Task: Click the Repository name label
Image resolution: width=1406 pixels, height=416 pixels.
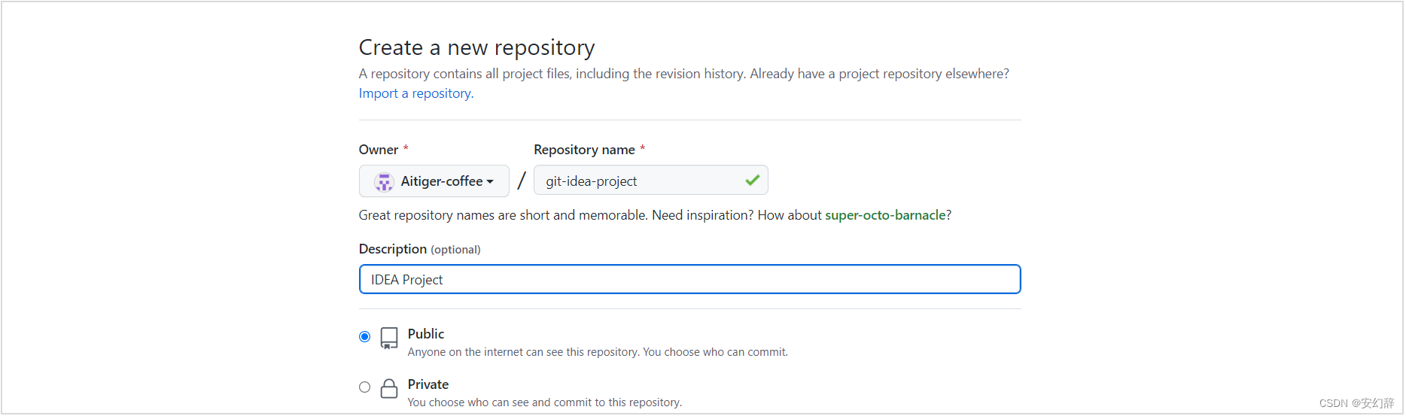Action: click(585, 150)
